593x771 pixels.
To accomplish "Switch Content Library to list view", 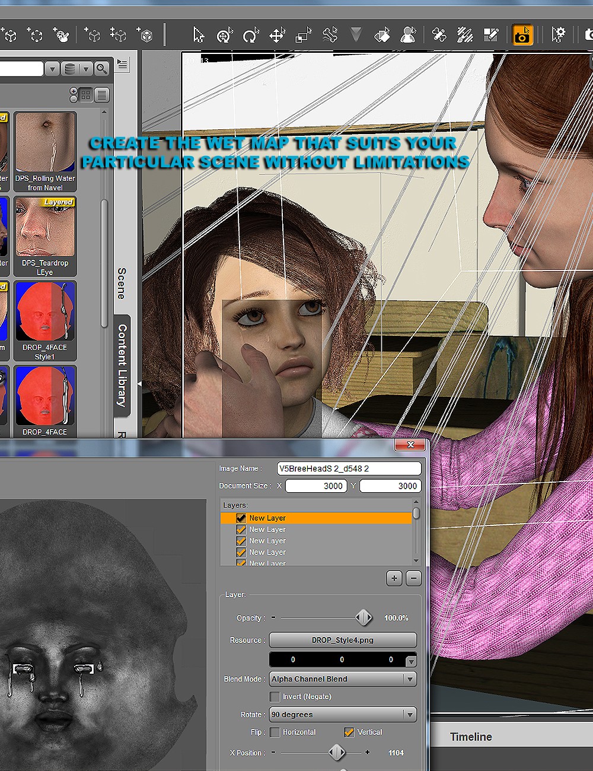I will pyautogui.click(x=102, y=95).
